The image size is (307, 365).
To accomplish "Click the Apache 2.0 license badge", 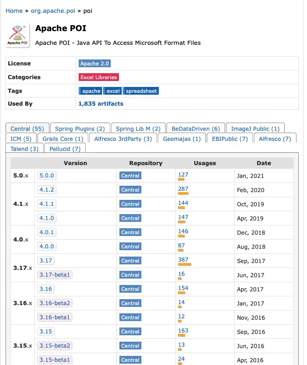I will [95, 63].
